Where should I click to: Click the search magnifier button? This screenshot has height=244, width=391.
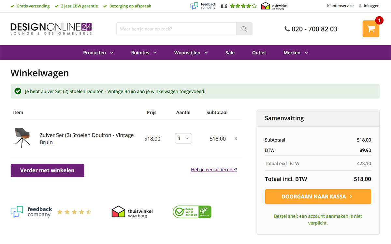coord(244,29)
